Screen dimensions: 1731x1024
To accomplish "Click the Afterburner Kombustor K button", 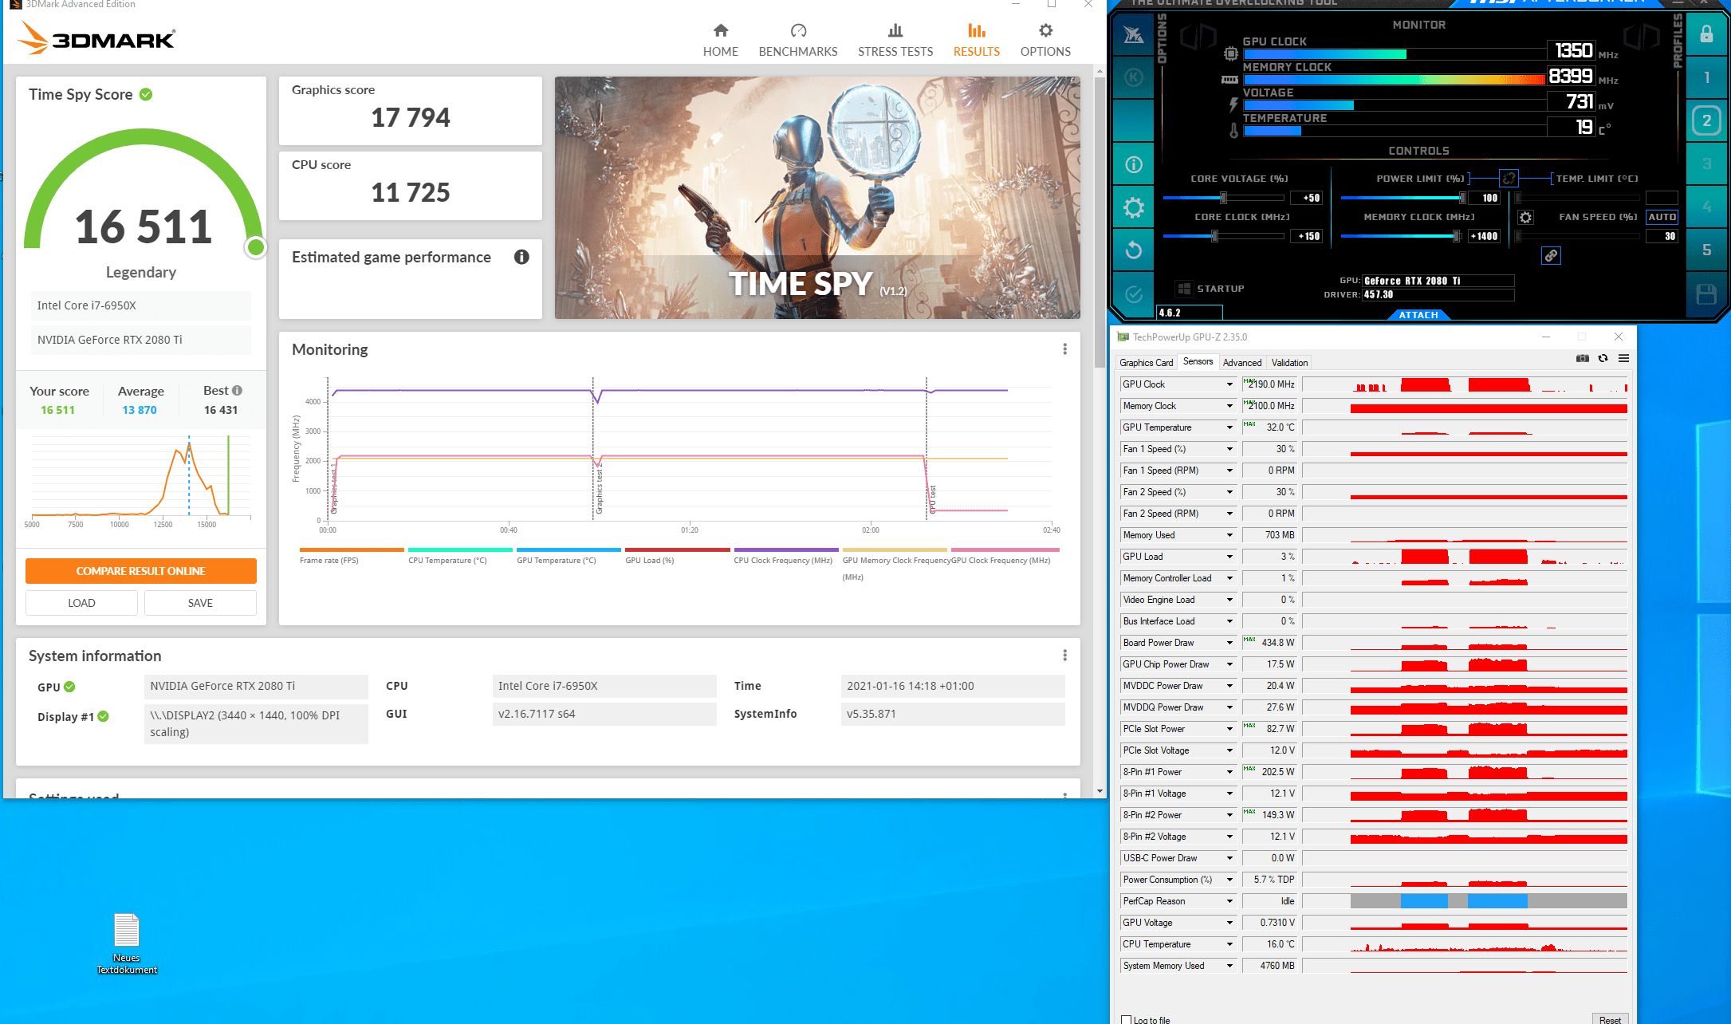I will click(1133, 77).
